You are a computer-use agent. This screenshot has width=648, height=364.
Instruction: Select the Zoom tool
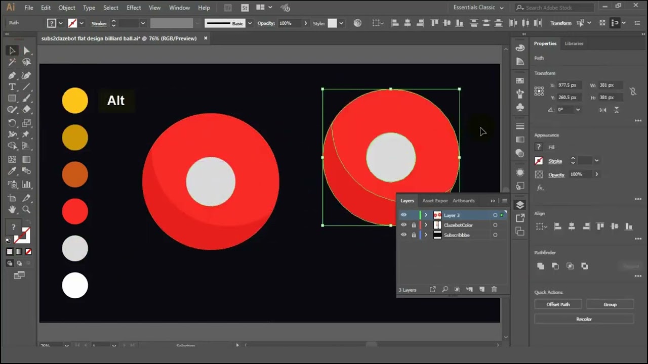click(27, 209)
